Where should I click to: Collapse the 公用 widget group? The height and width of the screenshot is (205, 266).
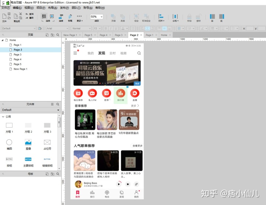(3, 117)
